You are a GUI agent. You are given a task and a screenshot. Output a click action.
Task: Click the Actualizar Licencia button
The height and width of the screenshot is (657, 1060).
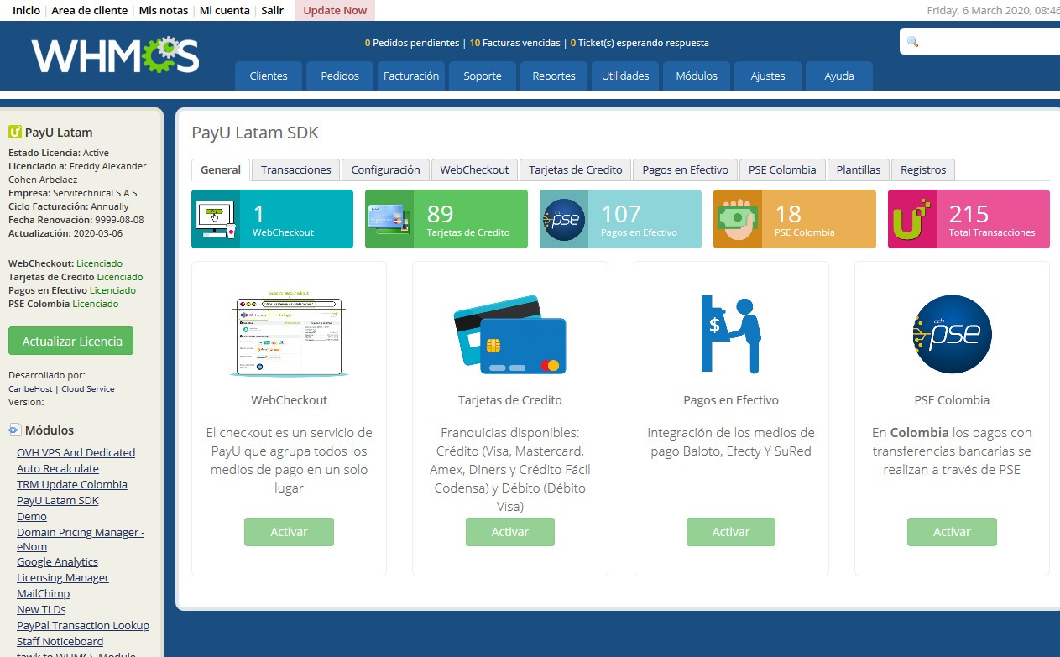[x=71, y=341]
